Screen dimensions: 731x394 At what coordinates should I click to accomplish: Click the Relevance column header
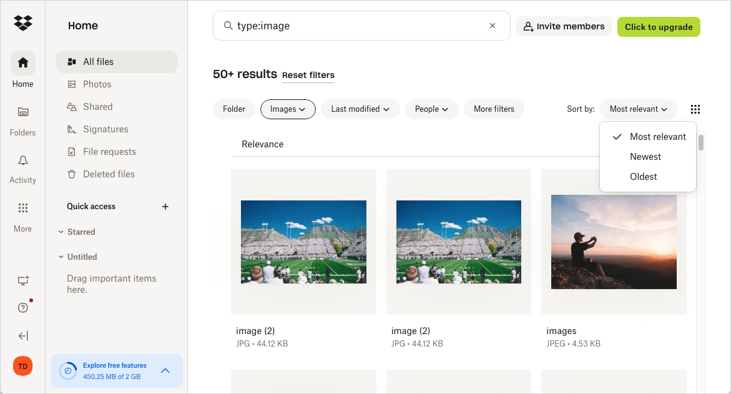[262, 144]
